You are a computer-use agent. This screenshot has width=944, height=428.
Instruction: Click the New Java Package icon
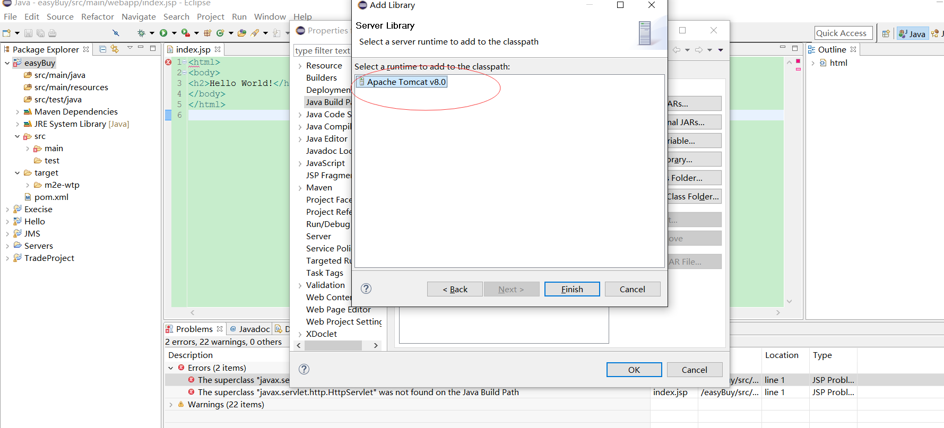pos(207,33)
